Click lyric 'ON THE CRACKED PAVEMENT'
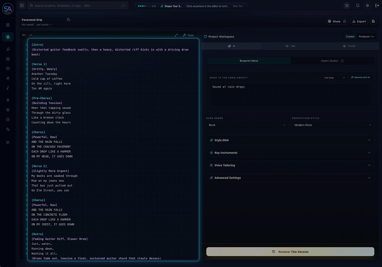Image resolution: width=382 pixels, height=267 pixels. click(51, 147)
